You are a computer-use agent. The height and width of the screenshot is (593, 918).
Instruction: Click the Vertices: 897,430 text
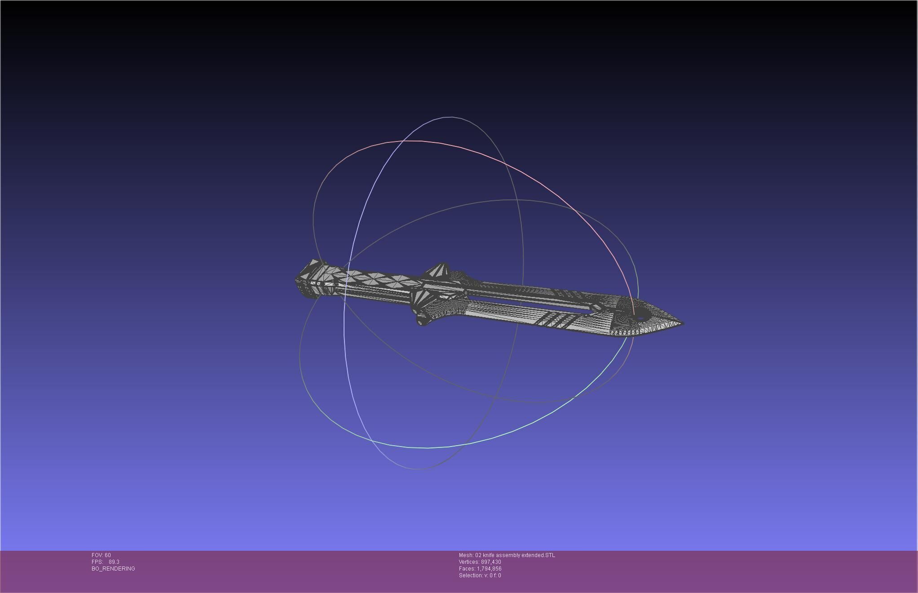[480, 562]
